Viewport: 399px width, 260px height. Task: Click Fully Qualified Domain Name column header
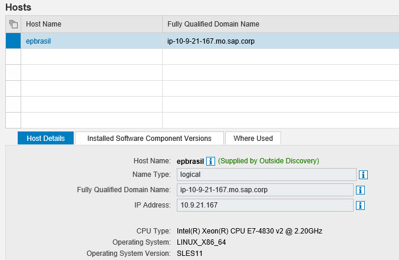(281, 24)
